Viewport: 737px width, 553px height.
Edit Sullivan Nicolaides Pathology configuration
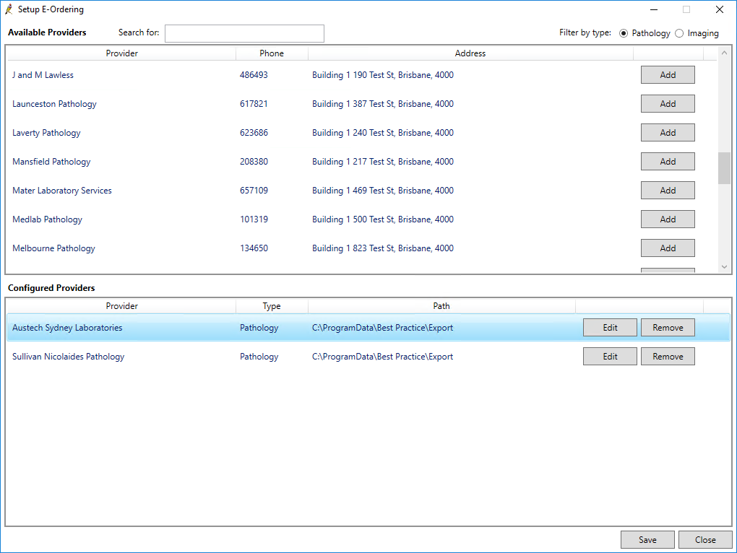[x=610, y=357]
